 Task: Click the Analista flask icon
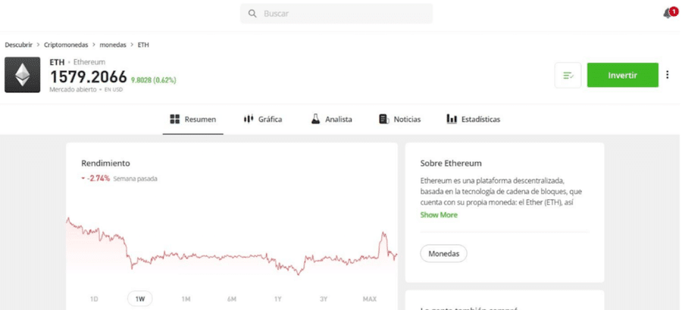pyautogui.click(x=315, y=119)
